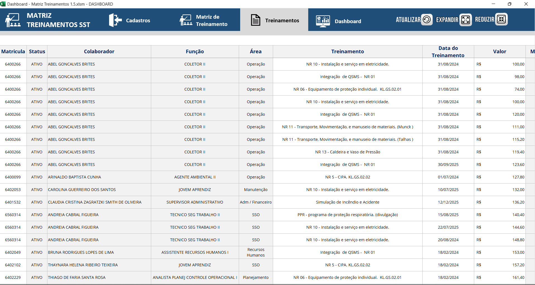
Task: Select the Treinamento column header
Action: pos(348,52)
